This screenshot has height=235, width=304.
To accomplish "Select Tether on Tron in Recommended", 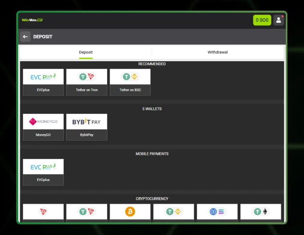I will tap(87, 82).
